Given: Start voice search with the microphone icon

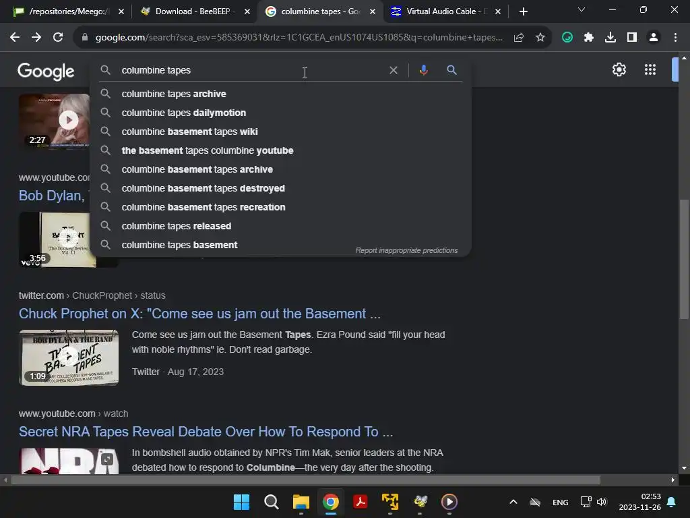Looking at the screenshot, I should (x=423, y=70).
